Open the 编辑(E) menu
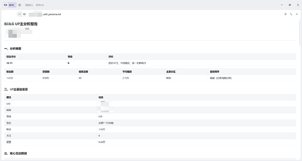The image size is (302, 161). point(29,5)
